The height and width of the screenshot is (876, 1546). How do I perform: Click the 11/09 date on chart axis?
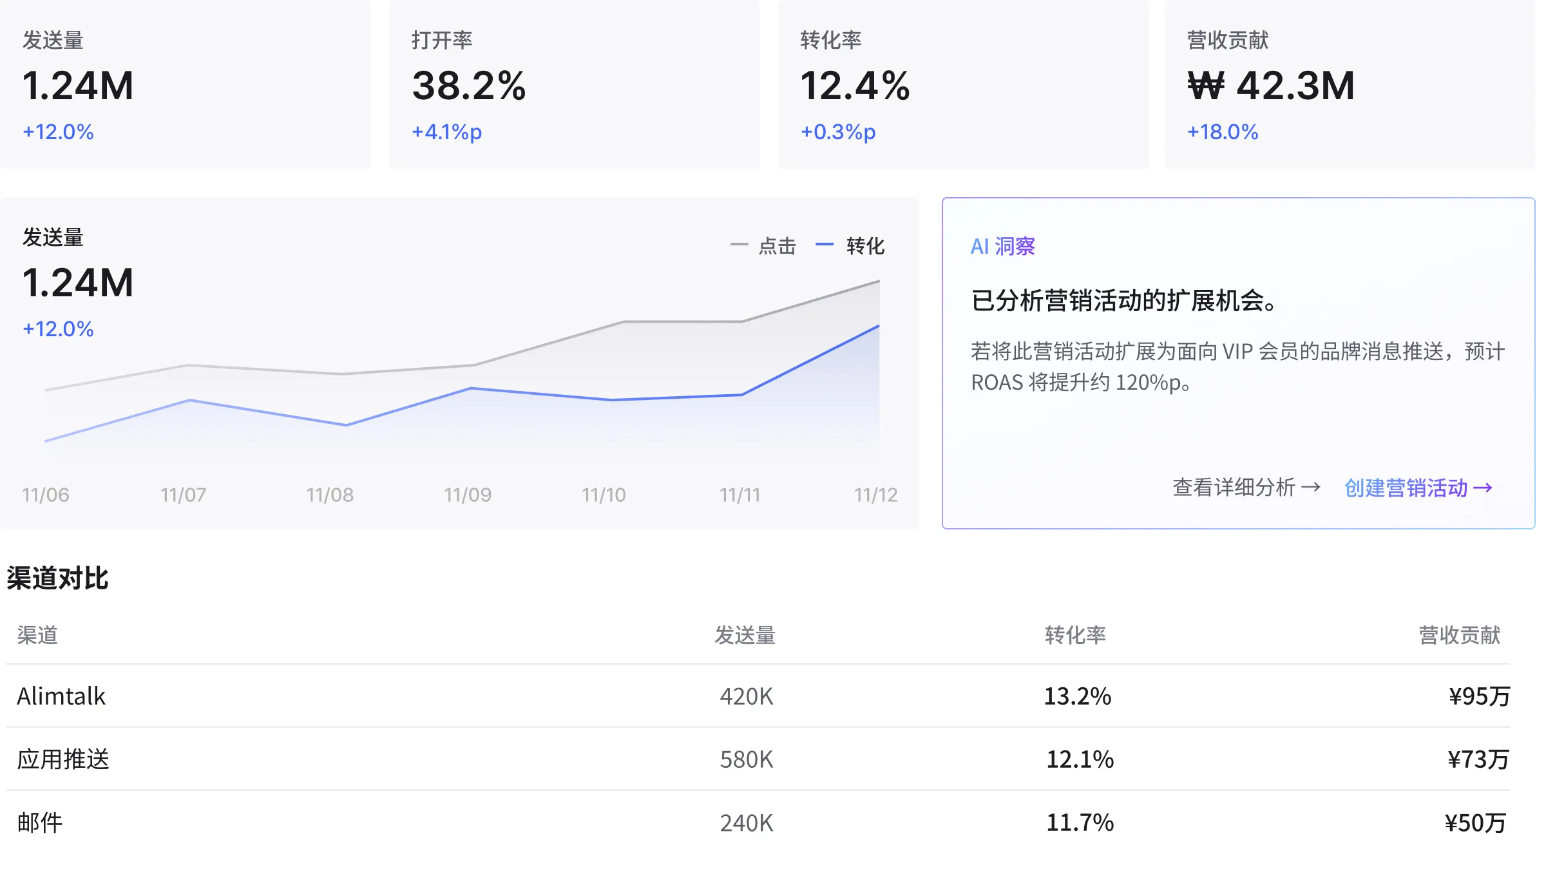coord(468,495)
